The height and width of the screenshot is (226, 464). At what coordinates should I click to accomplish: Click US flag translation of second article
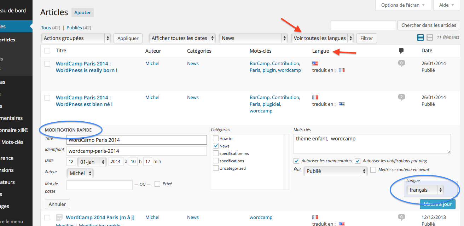click(x=341, y=104)
